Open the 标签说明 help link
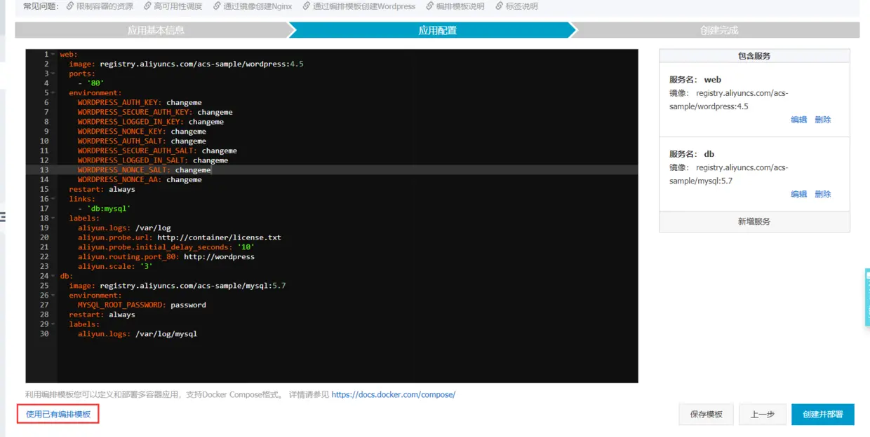The image size is (870, 437). [521, 6]
